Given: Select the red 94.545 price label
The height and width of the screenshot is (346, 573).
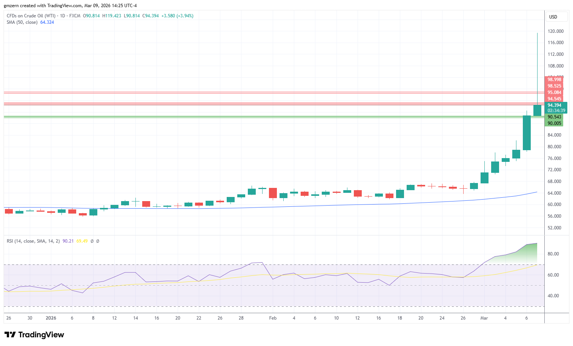Looking at the screenshot, I should (554, 99).
